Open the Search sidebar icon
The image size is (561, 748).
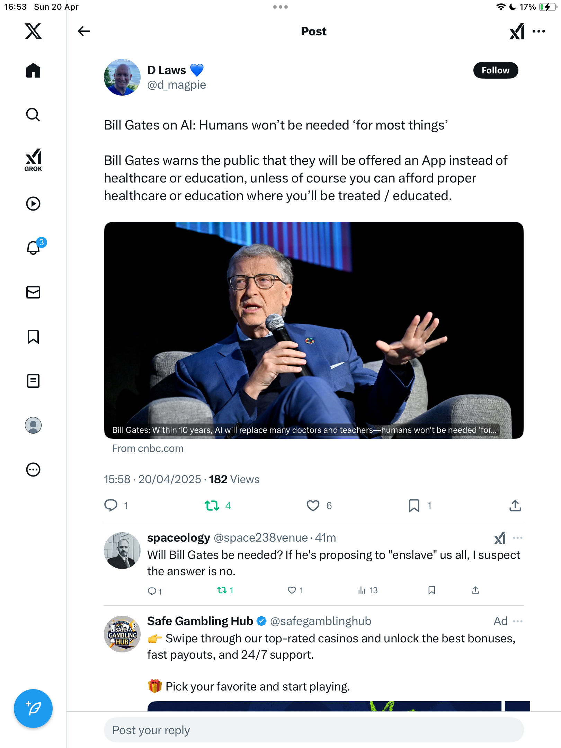(33, 115)
